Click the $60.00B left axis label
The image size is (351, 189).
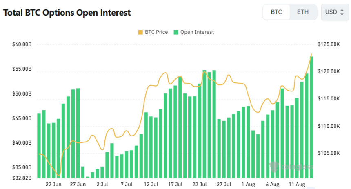pyautogui.click(x=22, y=44)
